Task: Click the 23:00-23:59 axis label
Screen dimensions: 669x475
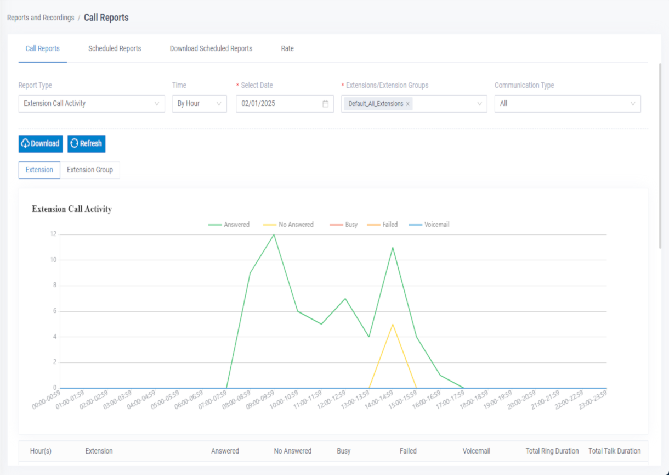Action: click(x=593, y=400)
